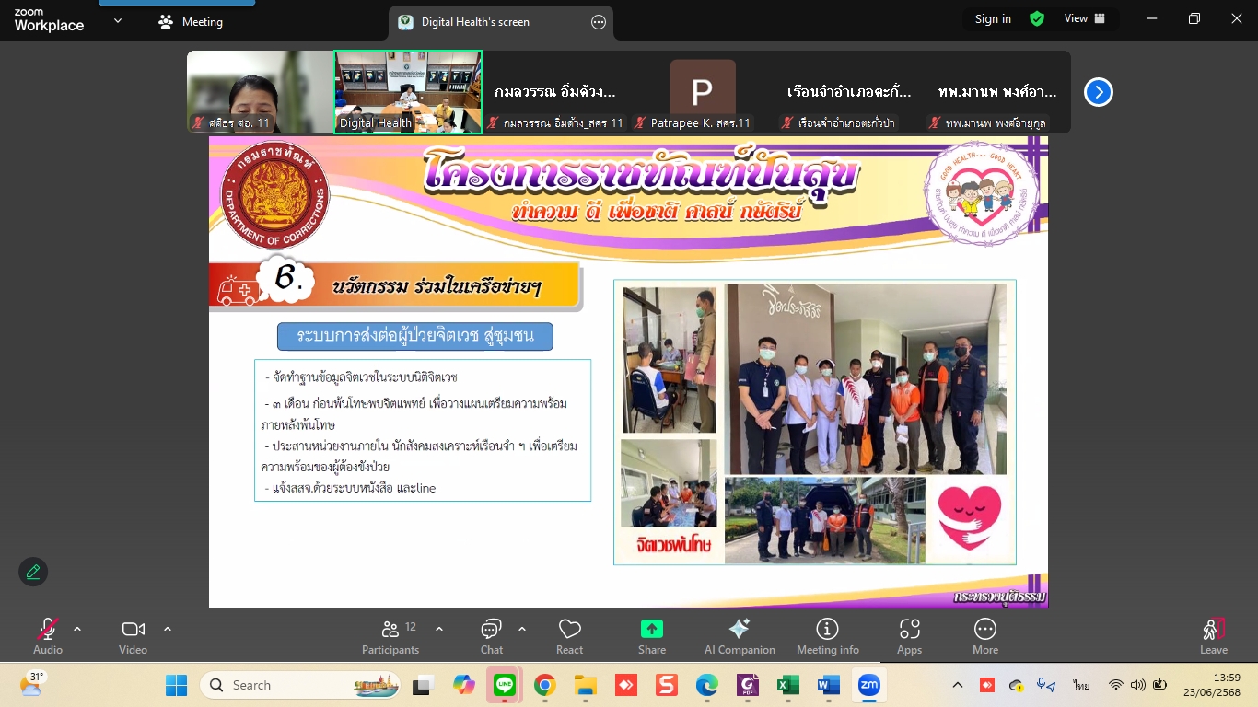This screenshot has width=1258, height=707.
Task: Open the More options menu
Action: (x=985, y=636)
